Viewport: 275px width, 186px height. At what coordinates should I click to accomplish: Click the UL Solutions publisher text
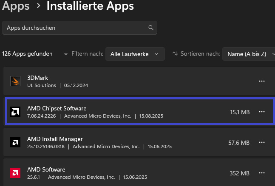click(42, 85)
